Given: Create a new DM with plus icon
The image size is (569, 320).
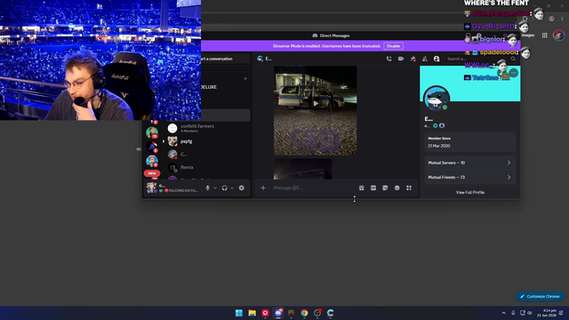Looking at the screenshot, I should 245,78.
